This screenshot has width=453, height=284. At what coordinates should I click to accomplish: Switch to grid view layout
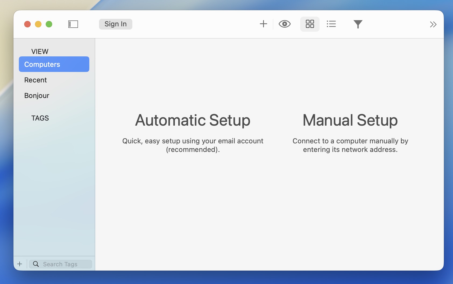pyautogui.click(x=310, y=24)
